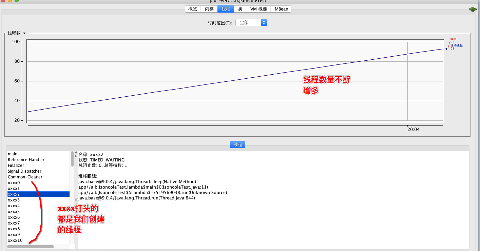Click the 堆栈跟踪 heading
Screen dimensions: 480x251
click(x=88, y=176)
